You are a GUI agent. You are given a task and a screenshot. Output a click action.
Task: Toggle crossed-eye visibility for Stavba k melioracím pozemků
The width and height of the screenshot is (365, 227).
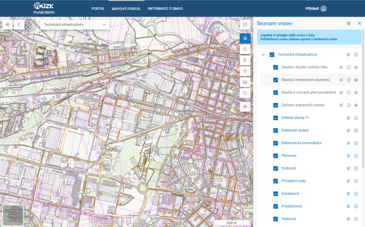point(356,80)
